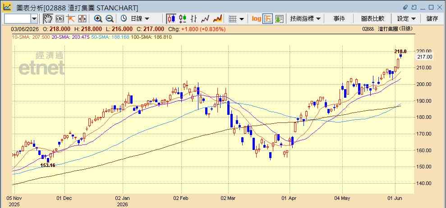Click into the stock code input field
Viewport: 446px width, 208px height.
17,19
